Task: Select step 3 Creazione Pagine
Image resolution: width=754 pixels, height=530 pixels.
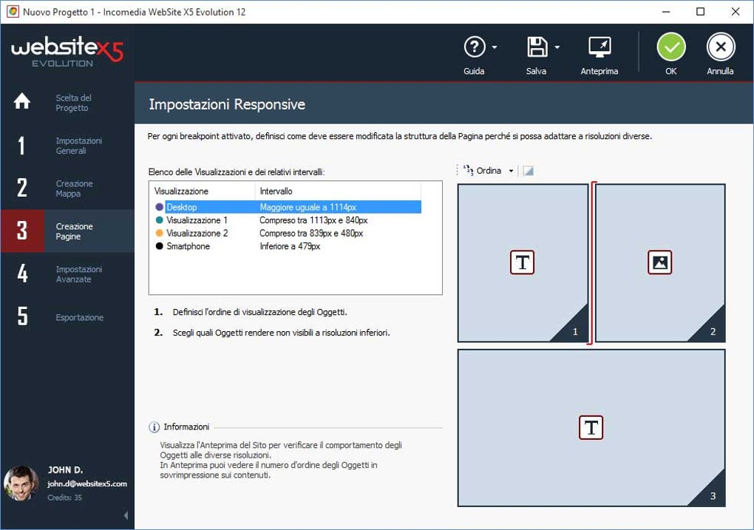Action: (x=67, y=231)
